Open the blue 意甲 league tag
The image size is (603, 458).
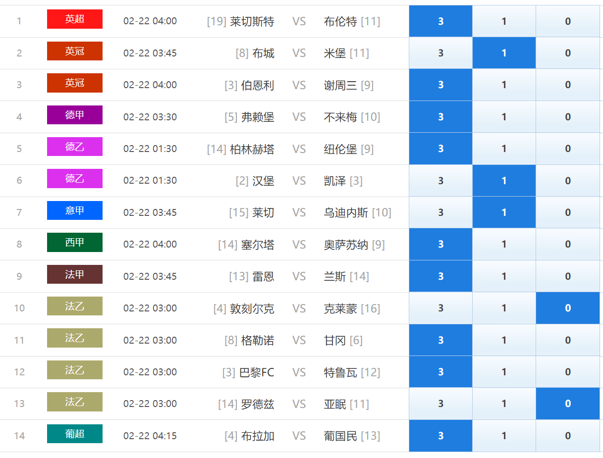pos(75,210)
